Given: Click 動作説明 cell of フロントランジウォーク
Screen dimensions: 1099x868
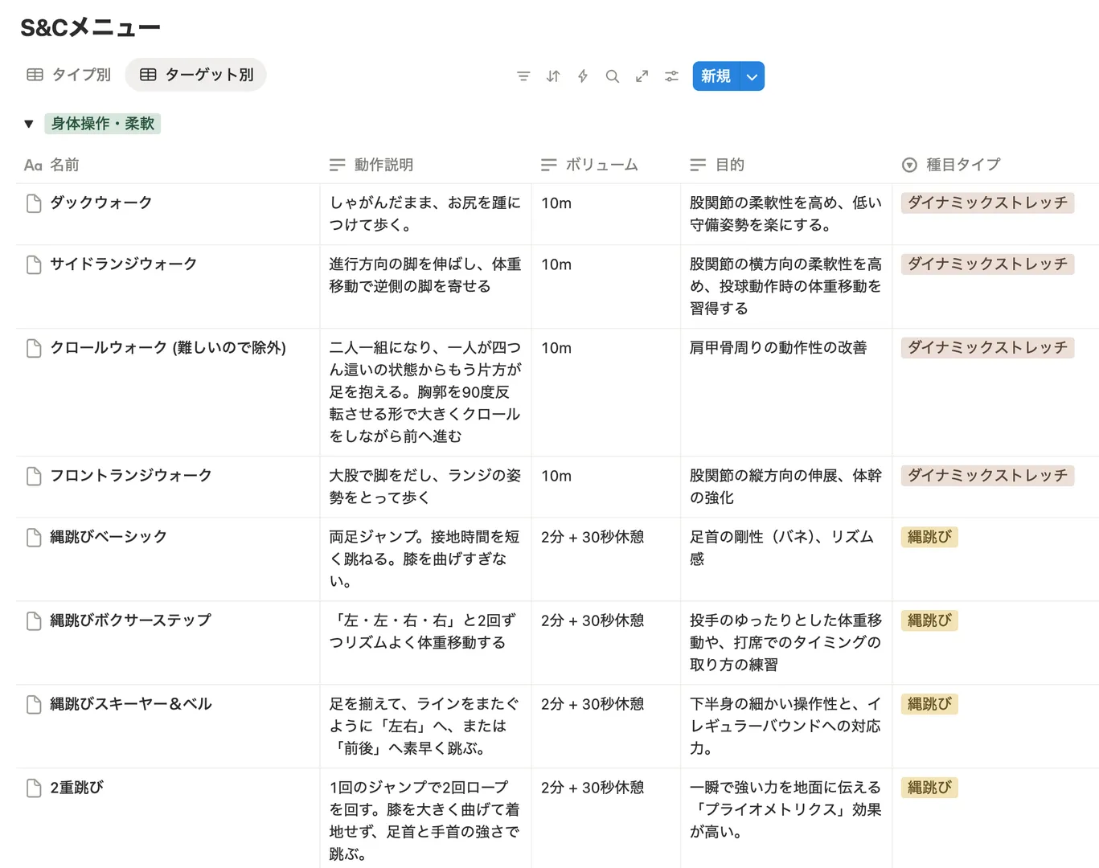Looking at the screenshot, I should pyautogui.click(x=424, y=486).
